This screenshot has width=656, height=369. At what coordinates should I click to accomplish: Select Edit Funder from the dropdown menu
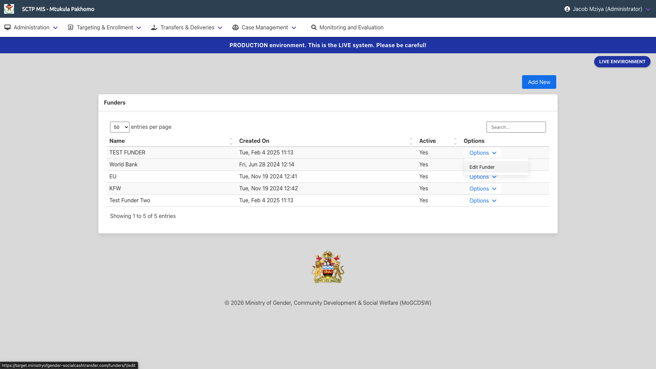coord(482,167)
